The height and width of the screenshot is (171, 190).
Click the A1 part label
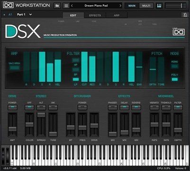(x=10, y=15)
